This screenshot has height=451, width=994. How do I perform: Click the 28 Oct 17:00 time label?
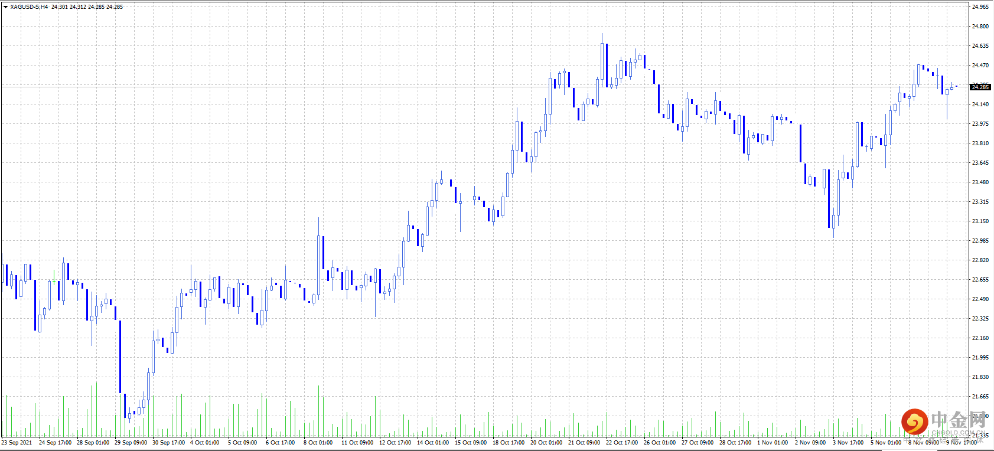click(735, 443)
